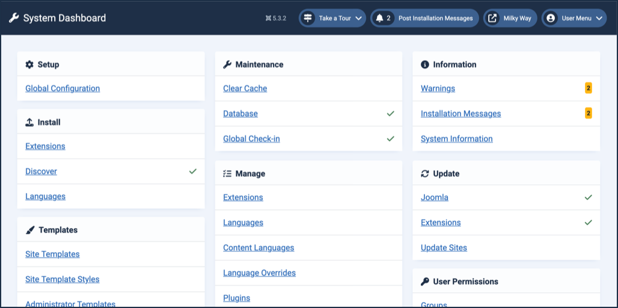Open Update Sites link
The image size is (618, 308).
[x=444, y=248]
